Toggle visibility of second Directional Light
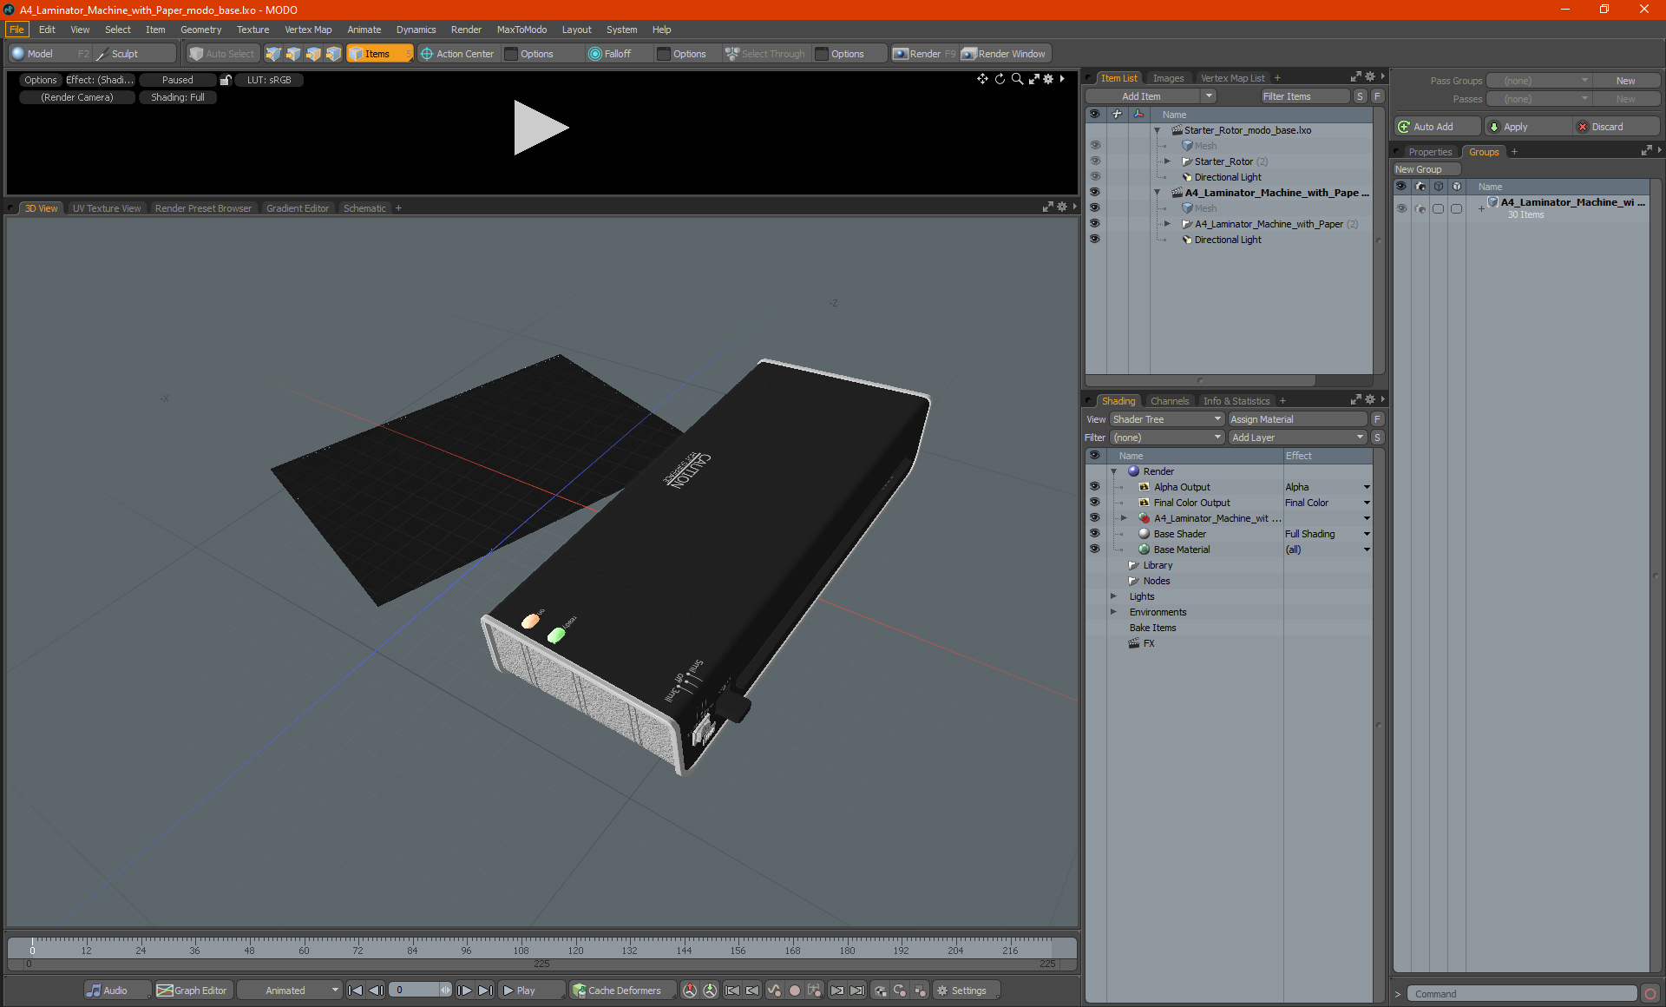1666x1007 pixels. click(1094, 240)
